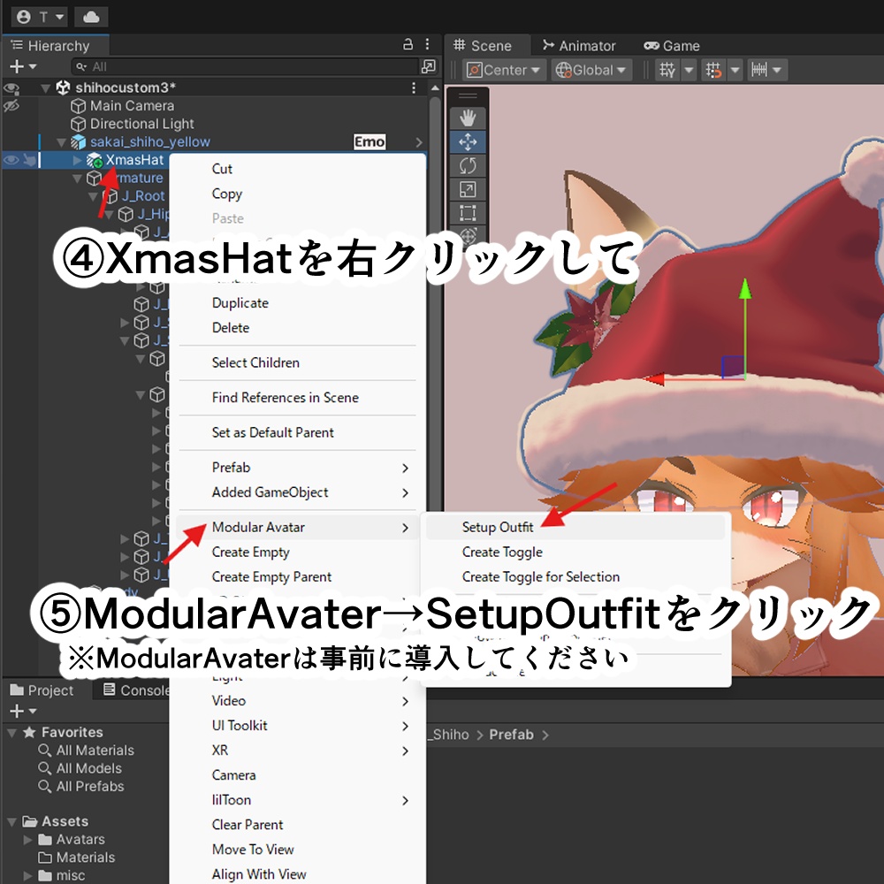Select Main Camera in the Hierarchy
Viewport: 884px width, 884px height.
pyautogui.click(x=132, y=106)
